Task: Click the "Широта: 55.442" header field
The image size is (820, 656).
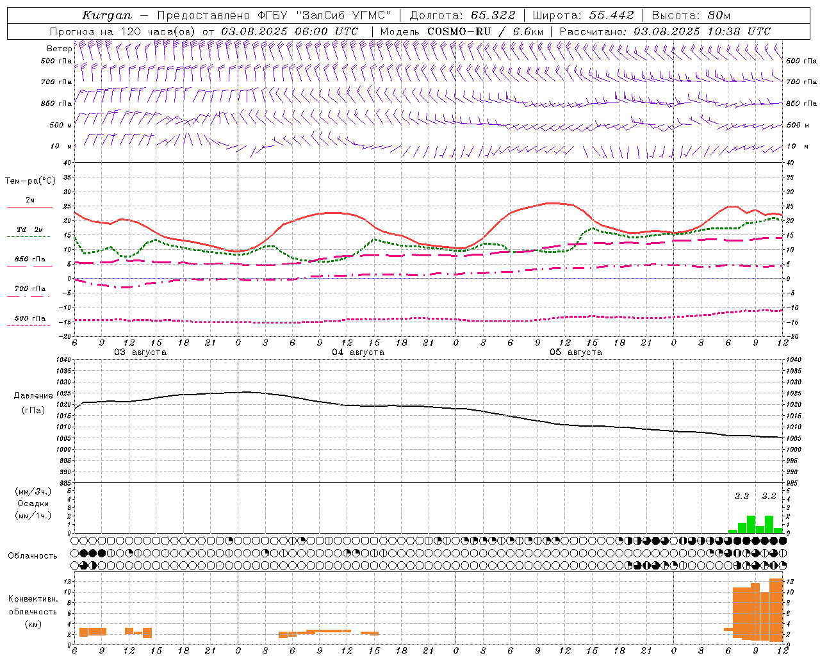Action: (x=584, y=15)
